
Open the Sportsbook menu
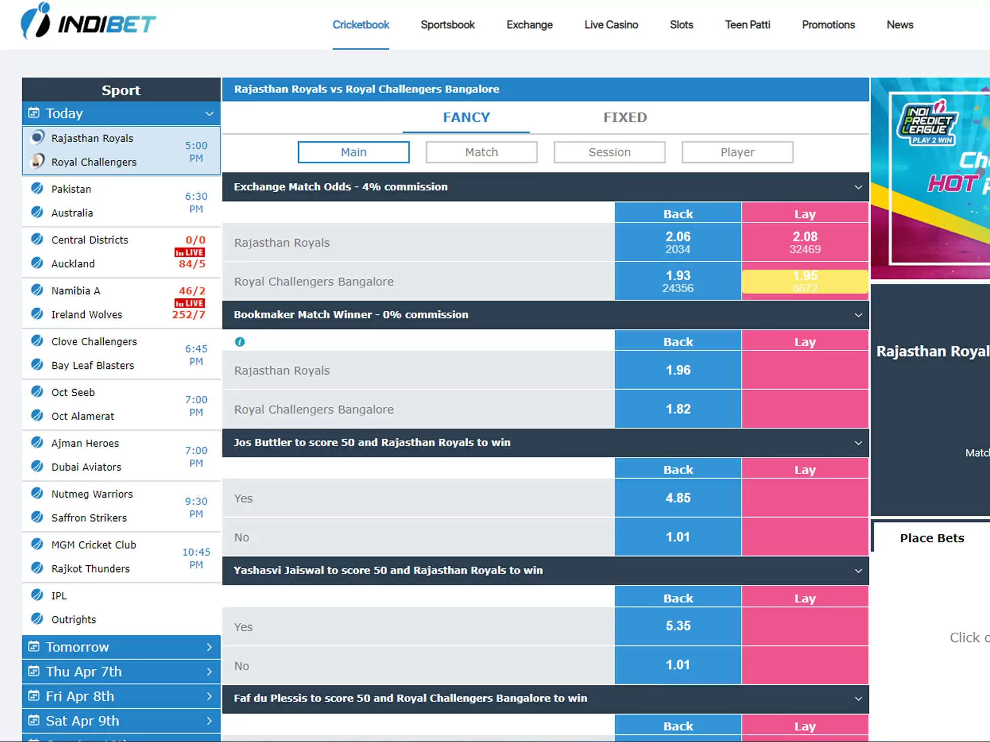click(x=448, y=25)
